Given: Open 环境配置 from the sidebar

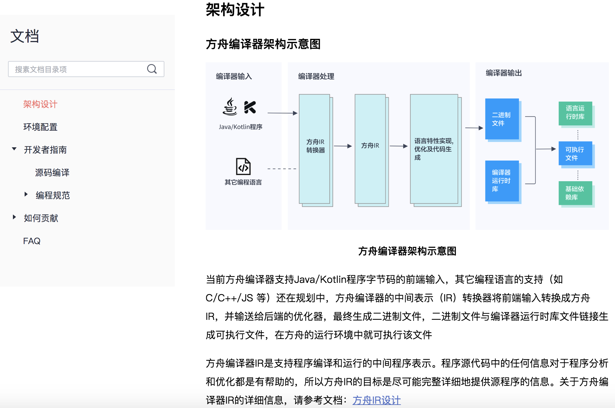Looking at the screenshot, I should 40,127.
